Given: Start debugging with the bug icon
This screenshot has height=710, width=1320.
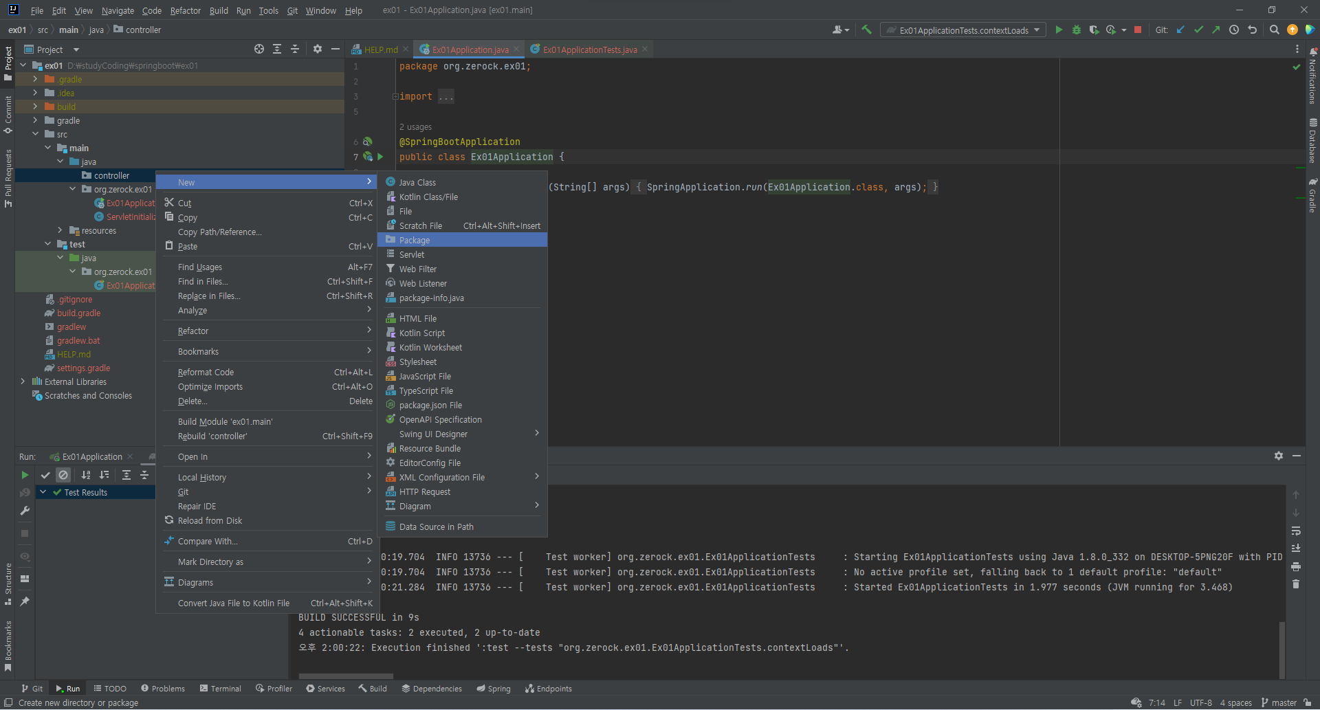Looking at the screenshot, I should (1077, 30).
